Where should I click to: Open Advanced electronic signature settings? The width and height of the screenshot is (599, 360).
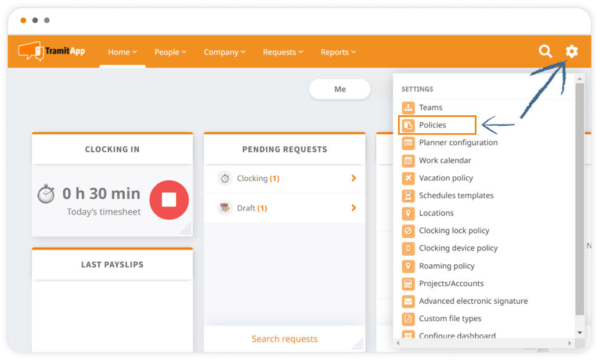coord(473,301)
